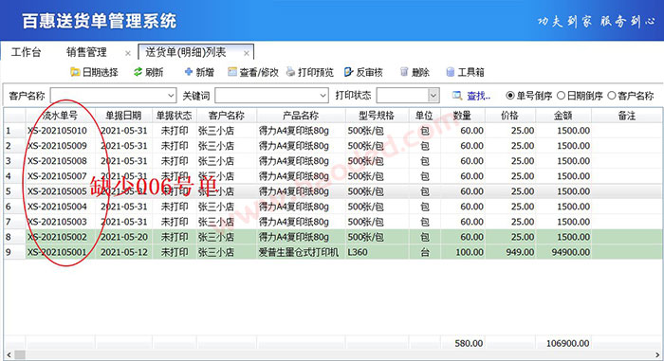
Task: Click the 流水单号 column header
Action: click(61, 116)
